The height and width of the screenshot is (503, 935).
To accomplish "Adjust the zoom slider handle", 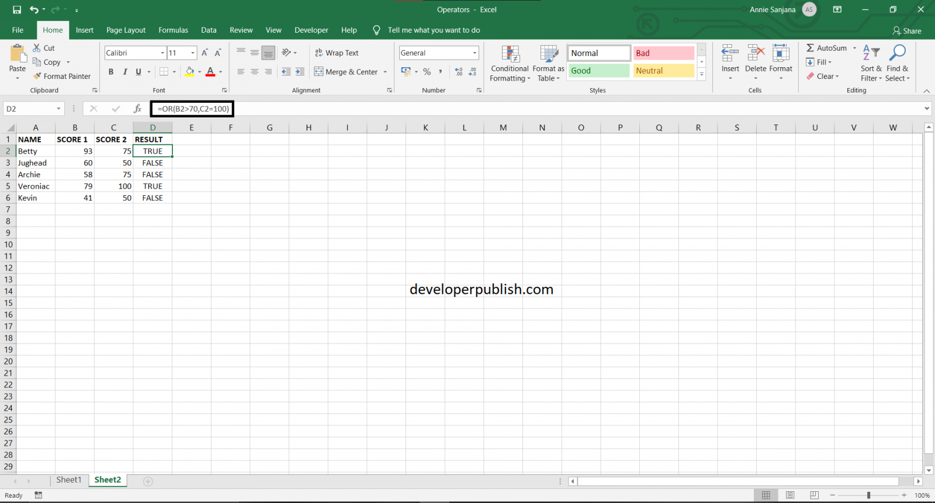I will [x=868, y=495].
